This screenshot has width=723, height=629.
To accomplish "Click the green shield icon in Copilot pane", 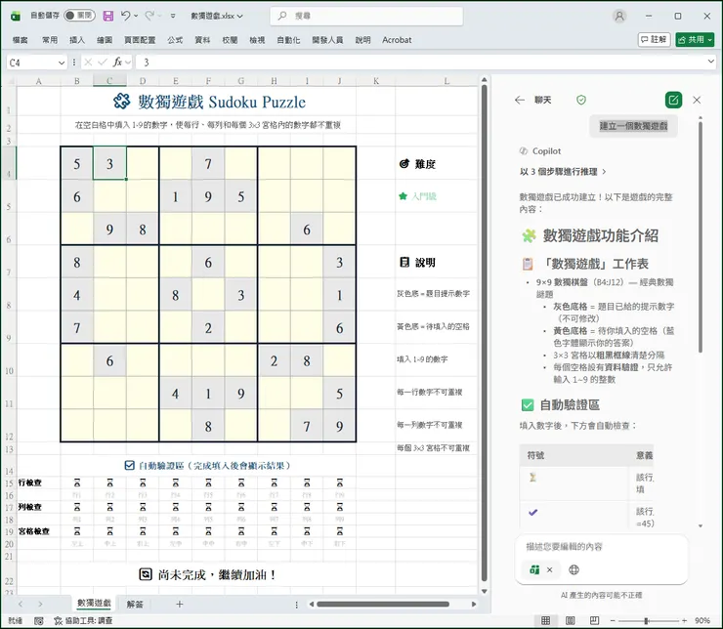I will pos(581,100).
